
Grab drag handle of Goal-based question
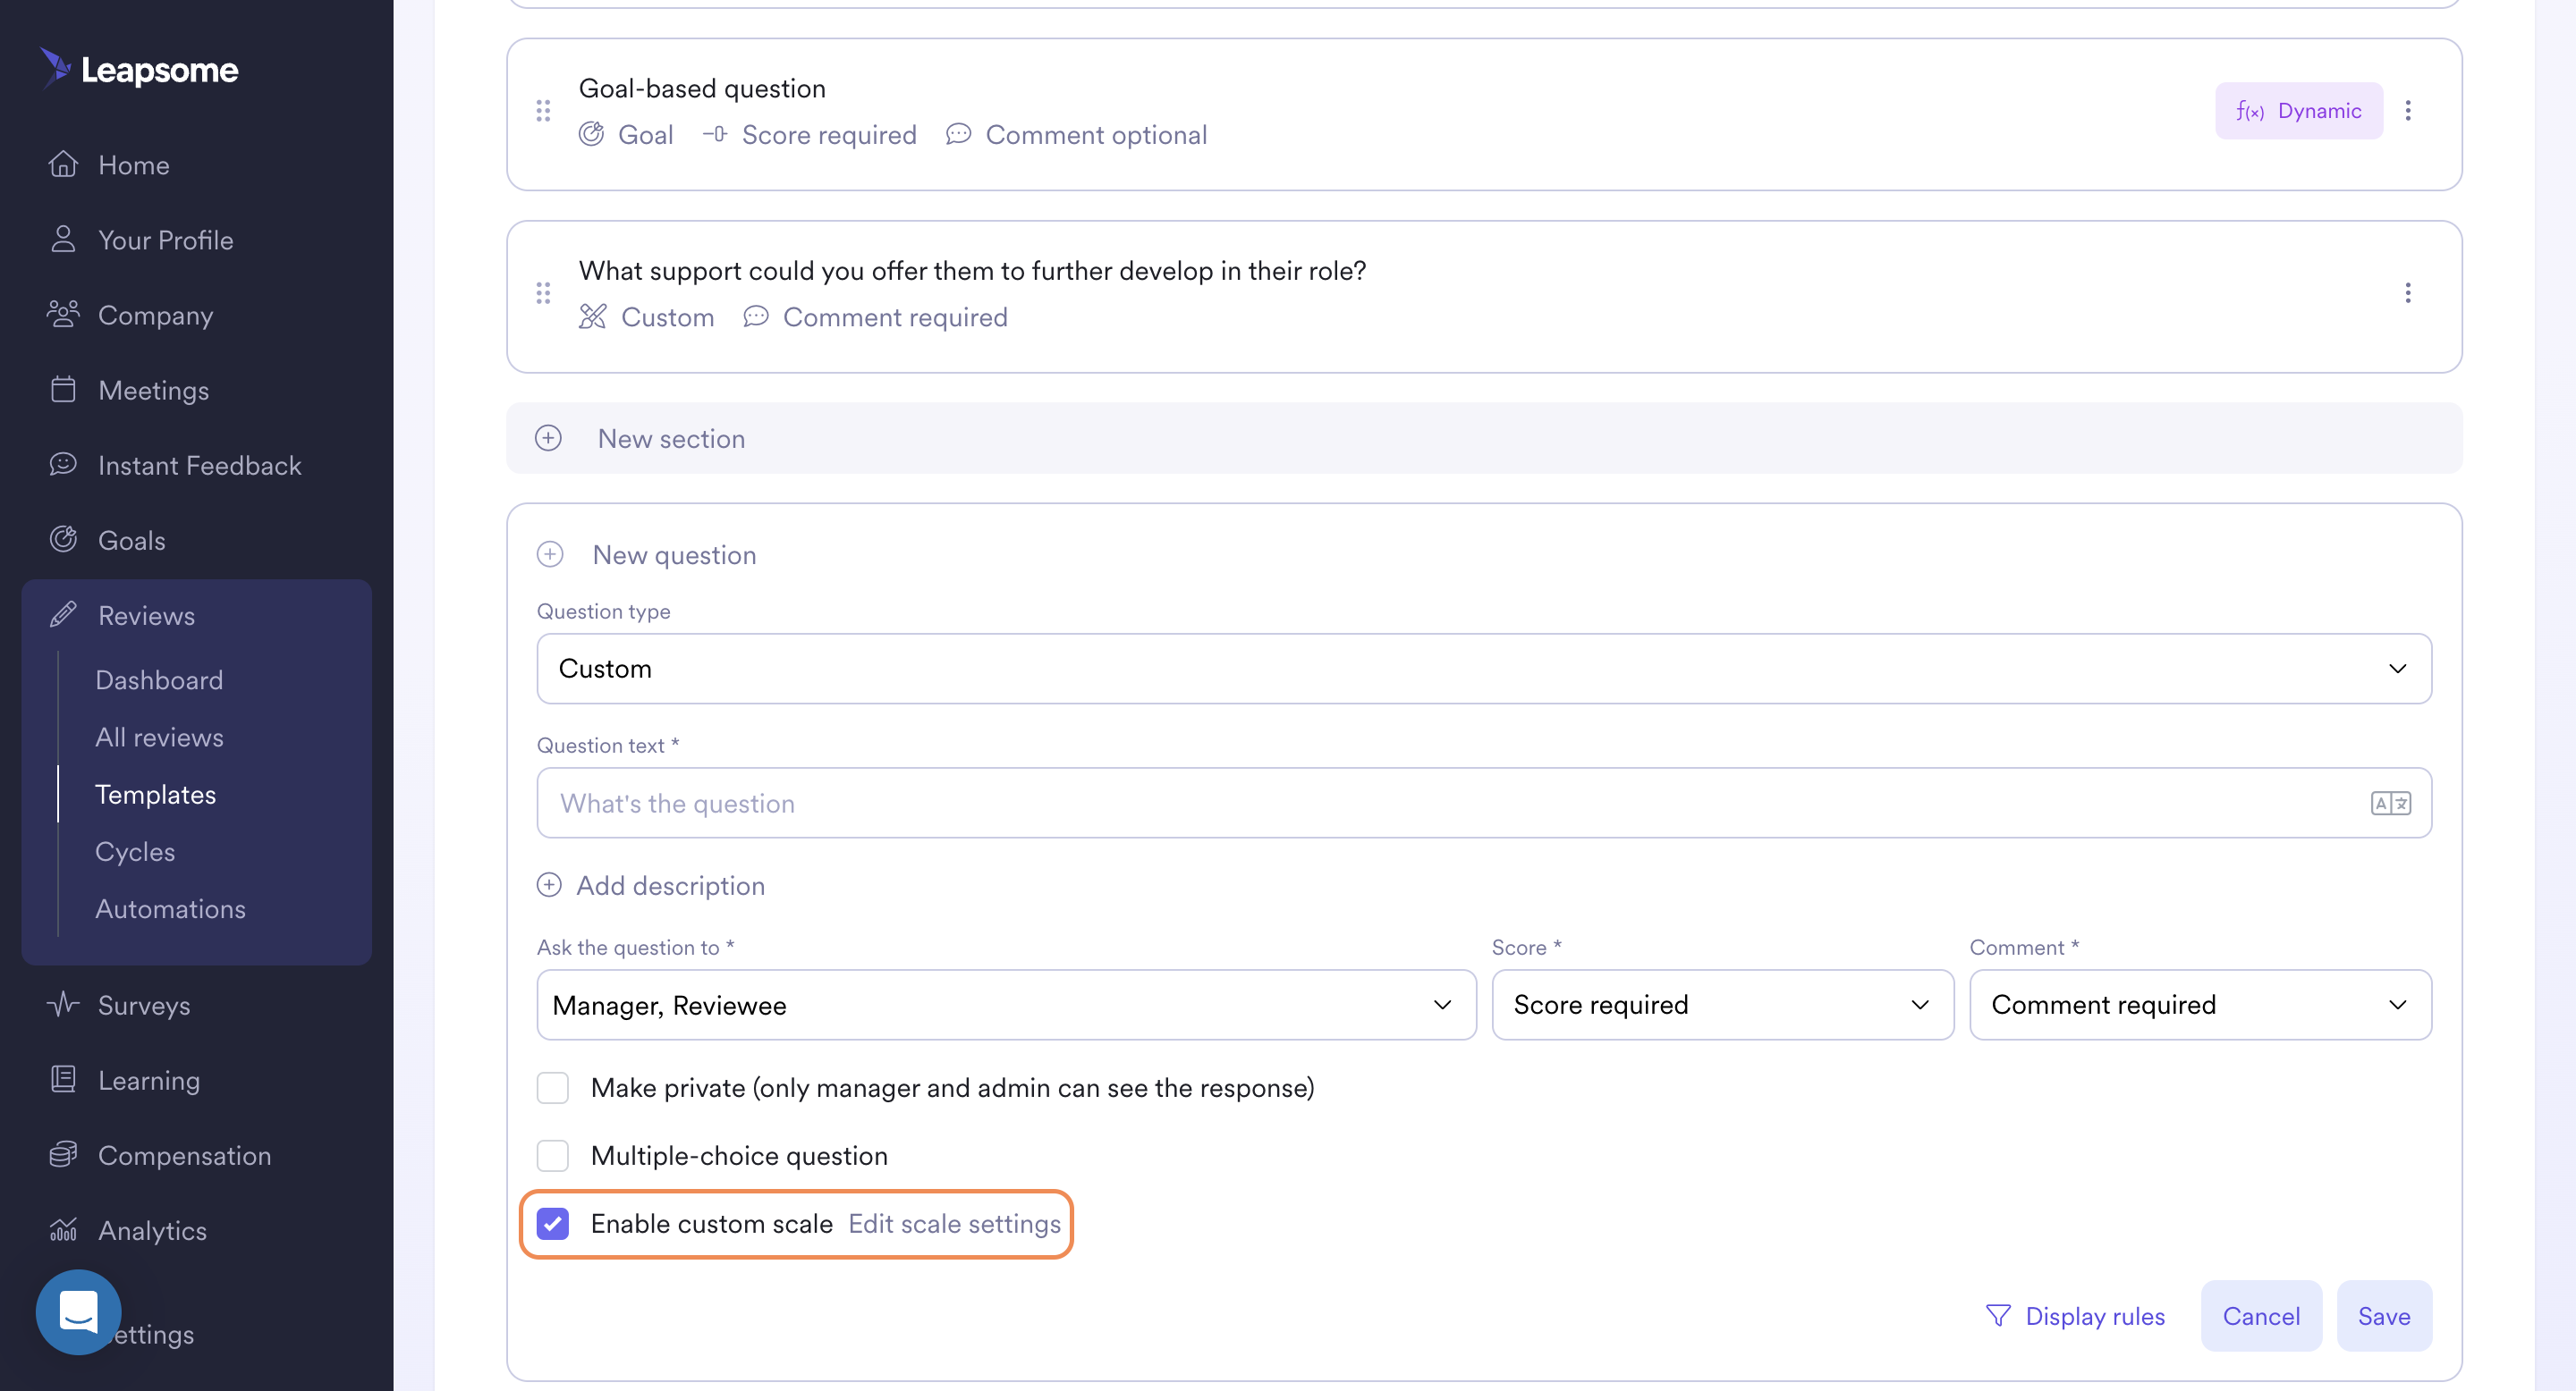[543, 111]
